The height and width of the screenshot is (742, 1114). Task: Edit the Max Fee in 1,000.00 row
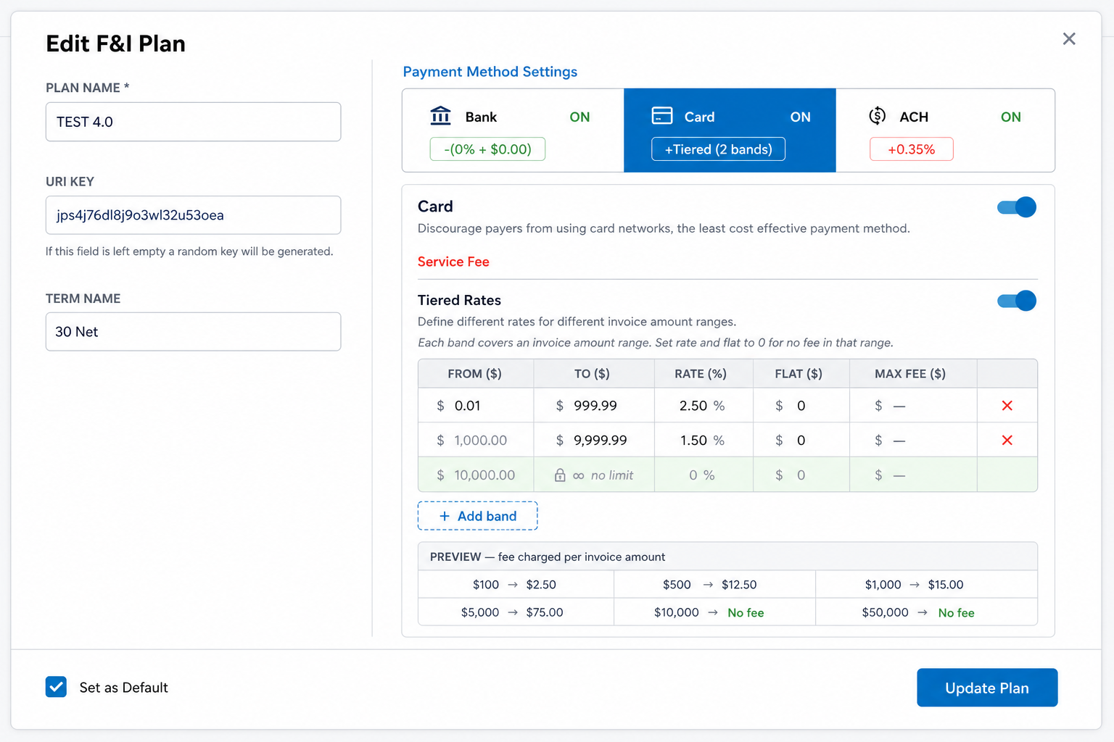click(913, 441)
